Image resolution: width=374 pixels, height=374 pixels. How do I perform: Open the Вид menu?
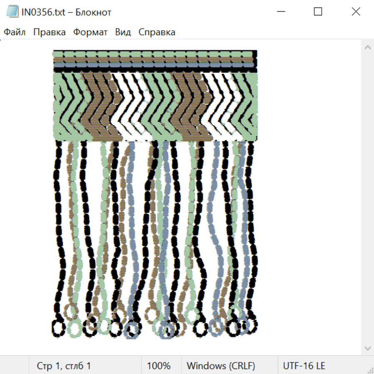click(123, 32)
